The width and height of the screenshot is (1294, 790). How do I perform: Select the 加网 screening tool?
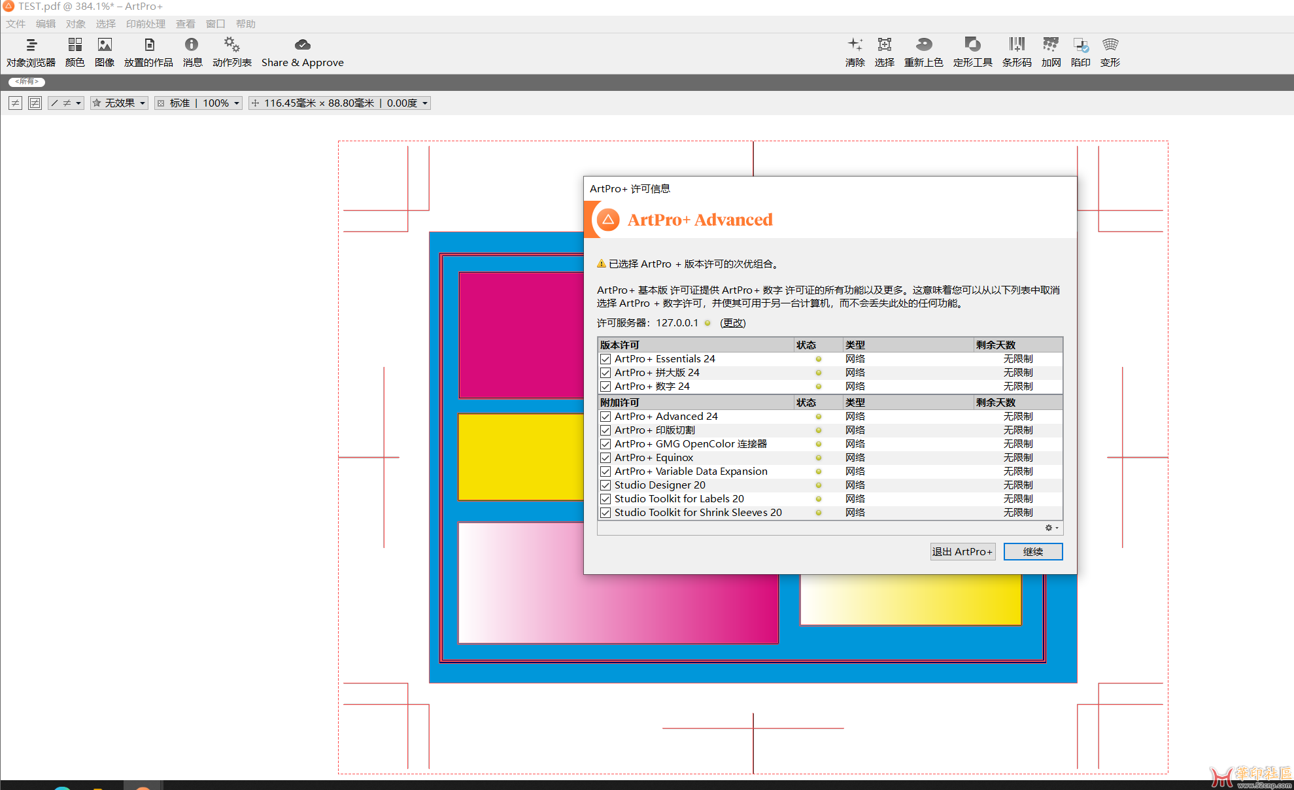[1051, 52]
